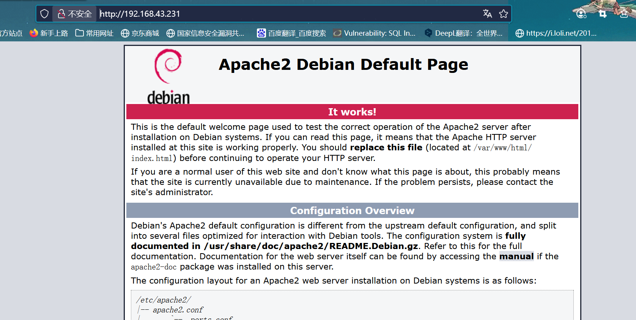Viewport: 636px width, 320px height.
Task: Click the Configuration Overview section header
Action: pyautogui.click(x=352, y=210)
